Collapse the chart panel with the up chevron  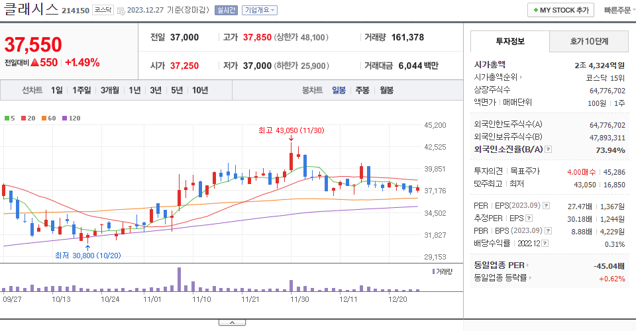point(232,322)
